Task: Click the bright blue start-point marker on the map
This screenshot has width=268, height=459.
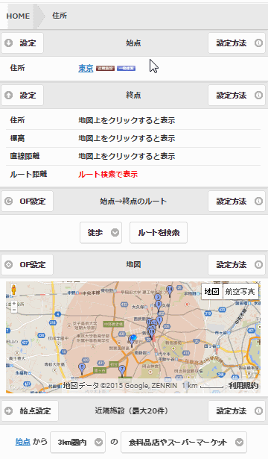Action: coord(133,338)
